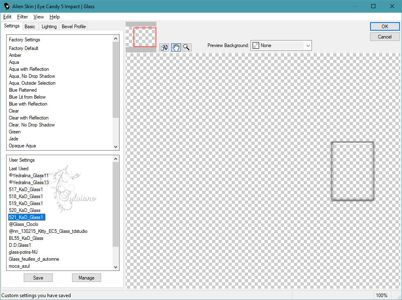This screenshot has height=300, width=402.
Task: Click down arrow of User Settings scrollbar
Action: point(115,267)
